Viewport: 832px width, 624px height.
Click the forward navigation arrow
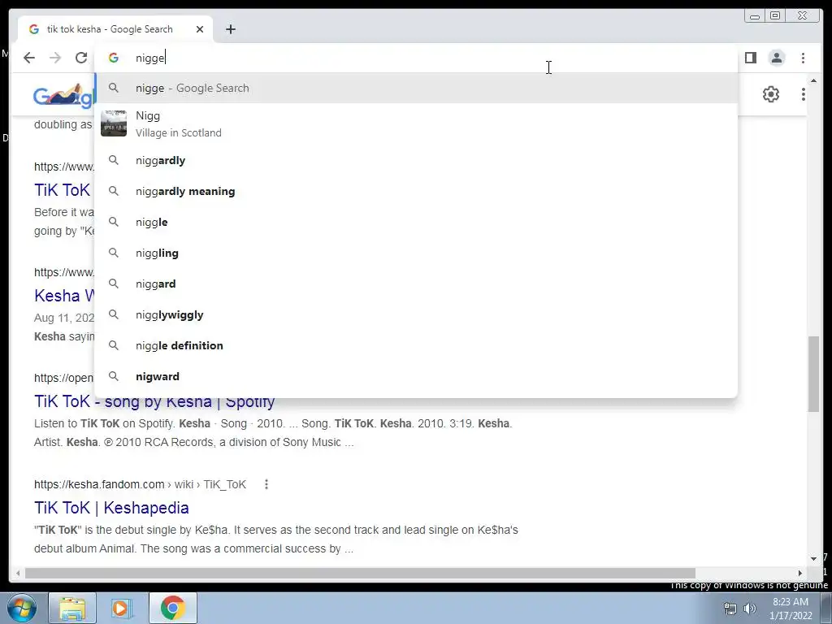[x=55, y=58]
